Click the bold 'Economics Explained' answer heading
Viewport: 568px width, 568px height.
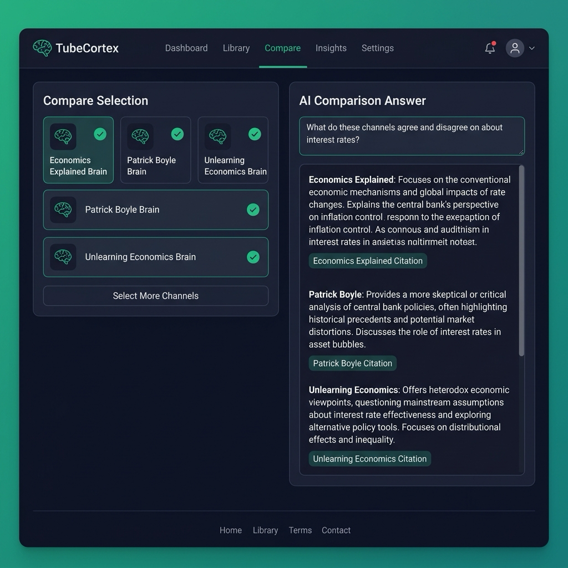(351, 180)
